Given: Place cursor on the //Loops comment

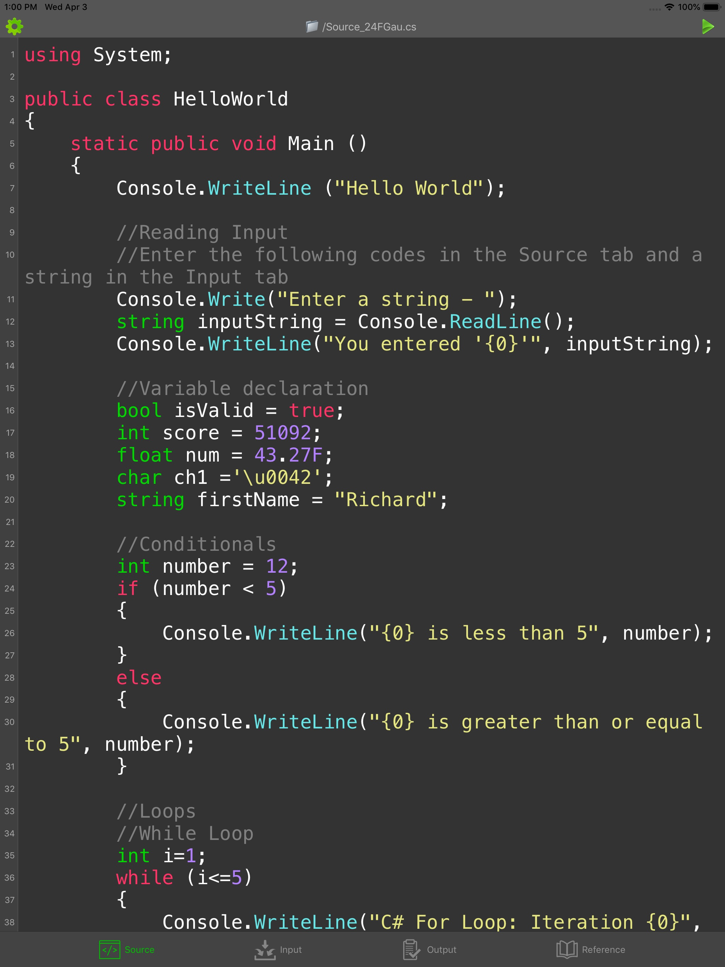Looking at the screenshot, I should tap(156, 811).
